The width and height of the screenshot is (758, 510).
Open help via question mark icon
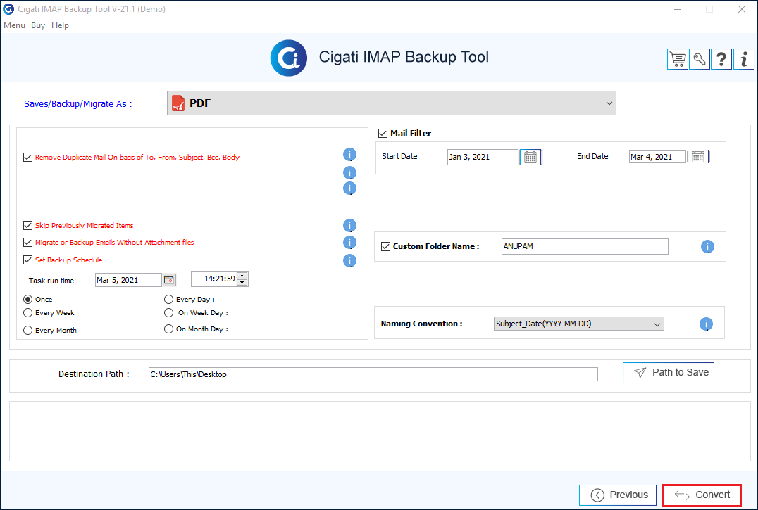(721, 59)
